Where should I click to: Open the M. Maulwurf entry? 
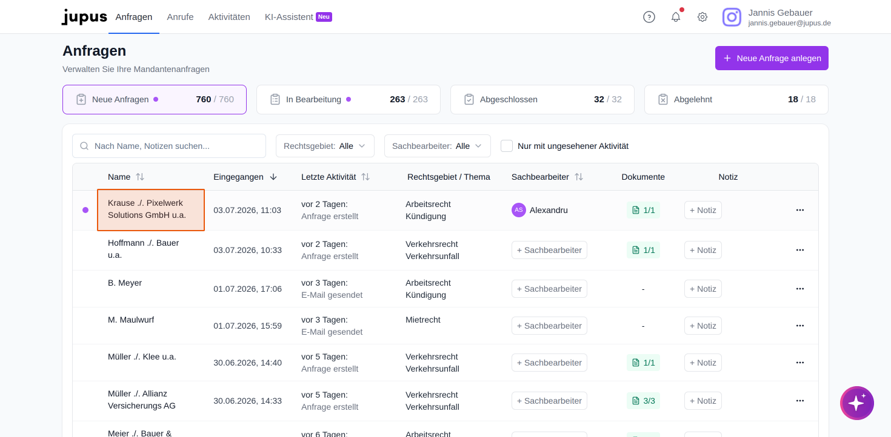tap(131, 320)
